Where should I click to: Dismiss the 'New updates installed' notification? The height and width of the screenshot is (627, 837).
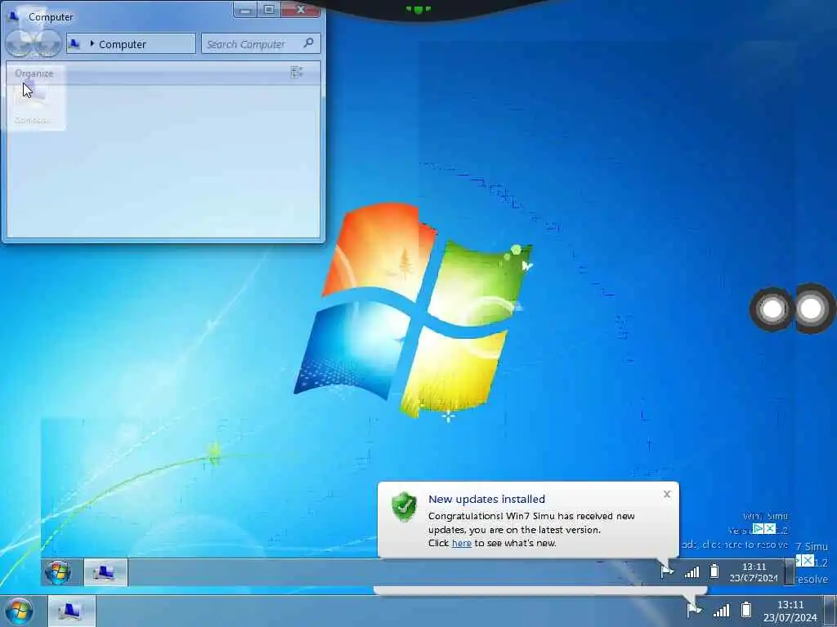click(x=667, y=494)
